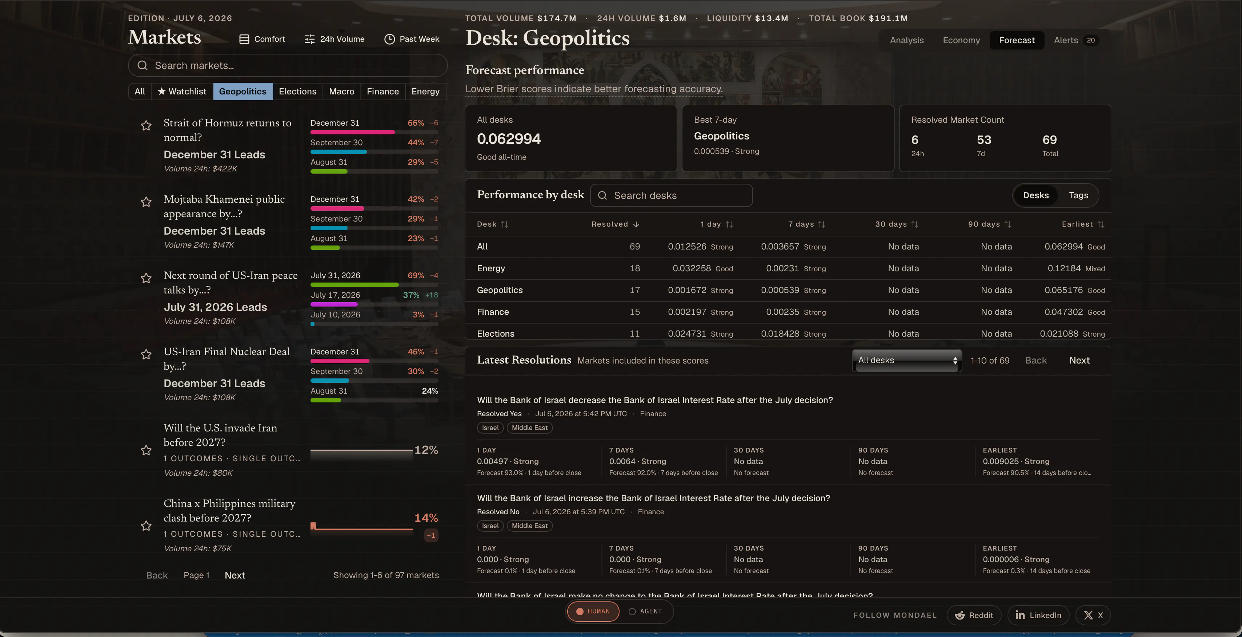This screenshot has width=1242, height=637.
Task: Filter markets by Elections category
Action: click(x=297, y=92)
